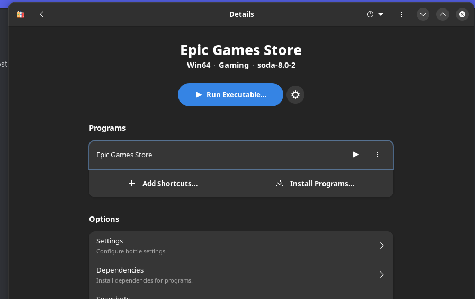475x299 pixels.
Task: Click Add Shortcuts button
Action: [163, 184]
